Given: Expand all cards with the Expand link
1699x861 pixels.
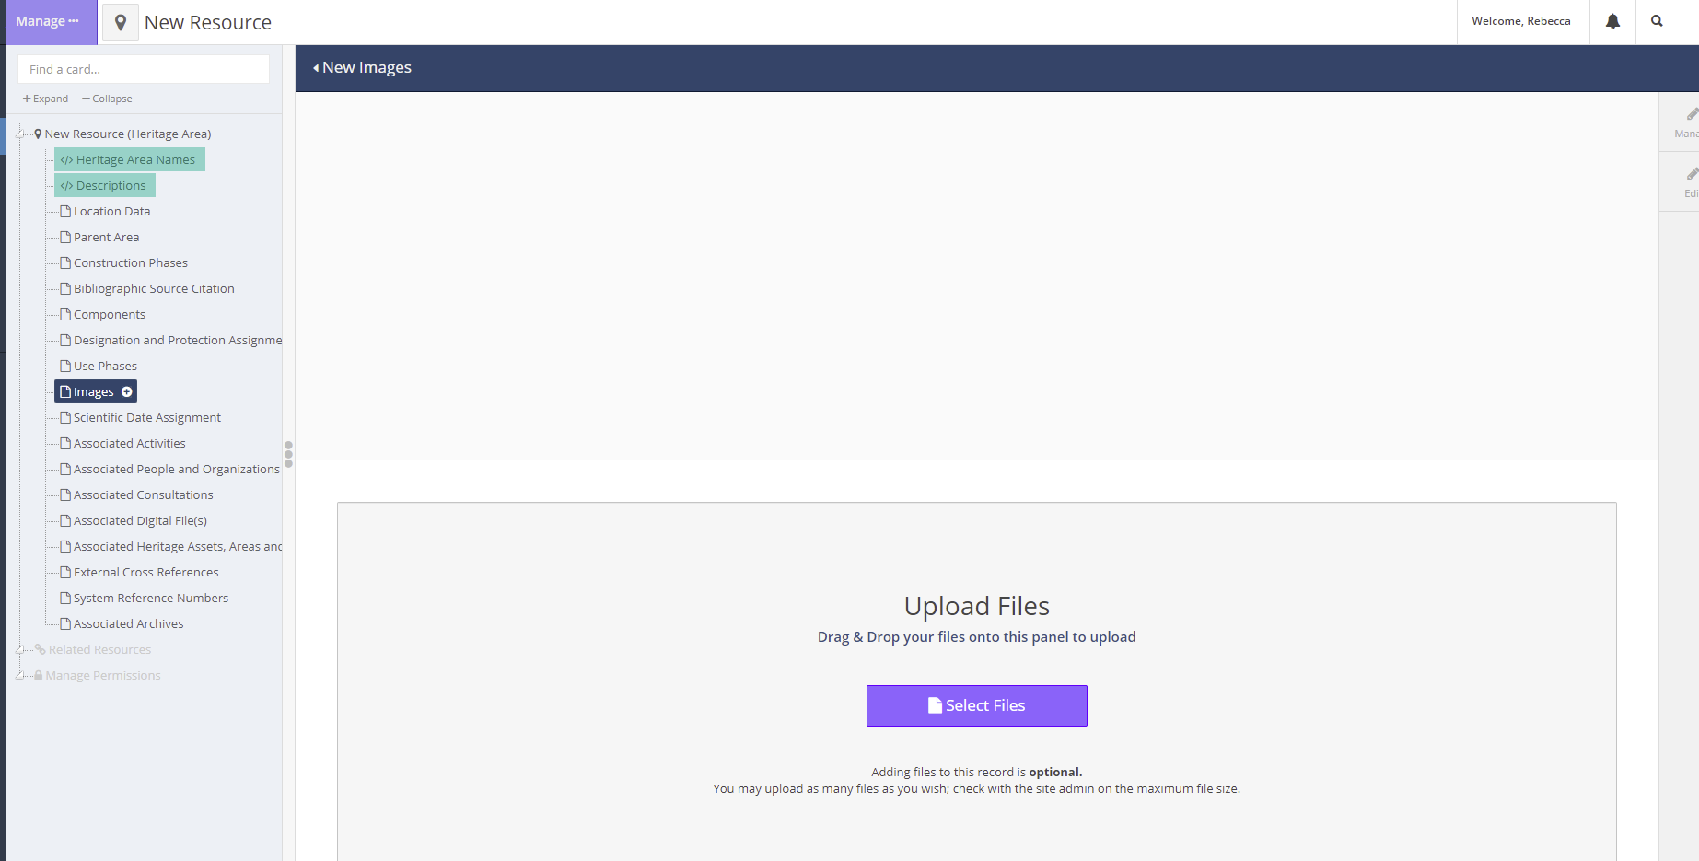Looking at the screenshot, I should (44, 98).
